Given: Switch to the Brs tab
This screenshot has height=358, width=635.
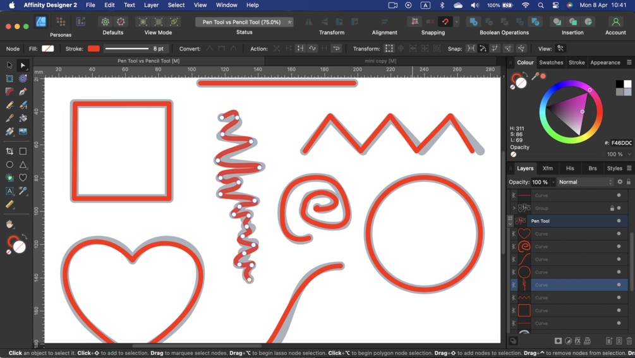Looking at the screenshot, I should pyautogui.click(x=593, y=169).
